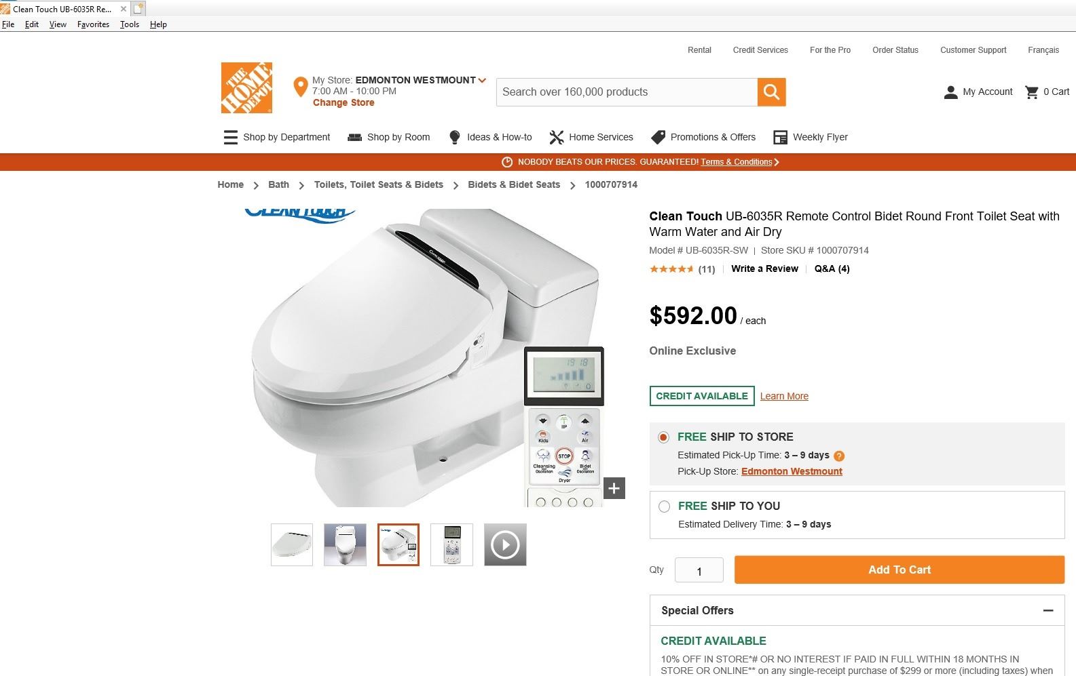Open the Tools menu

coord(130,24)
